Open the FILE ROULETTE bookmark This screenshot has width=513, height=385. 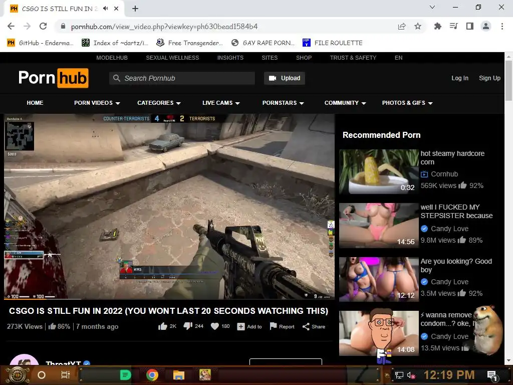333,43
